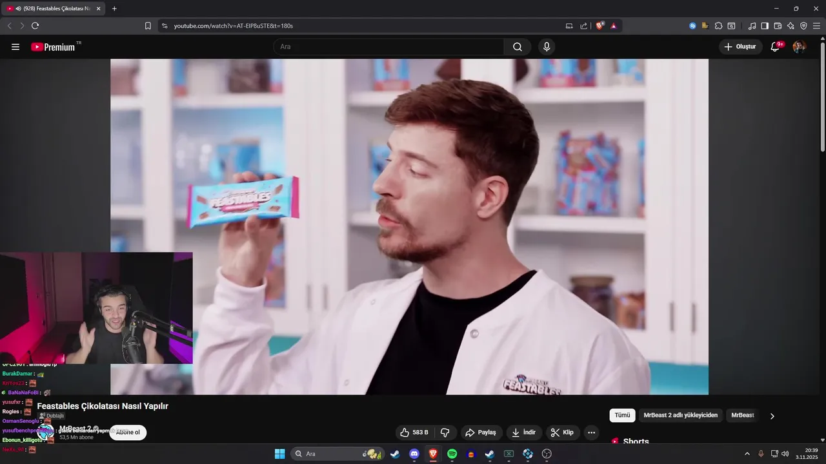
Task: Click the Paylaş share button
Action: coord(481,432)
